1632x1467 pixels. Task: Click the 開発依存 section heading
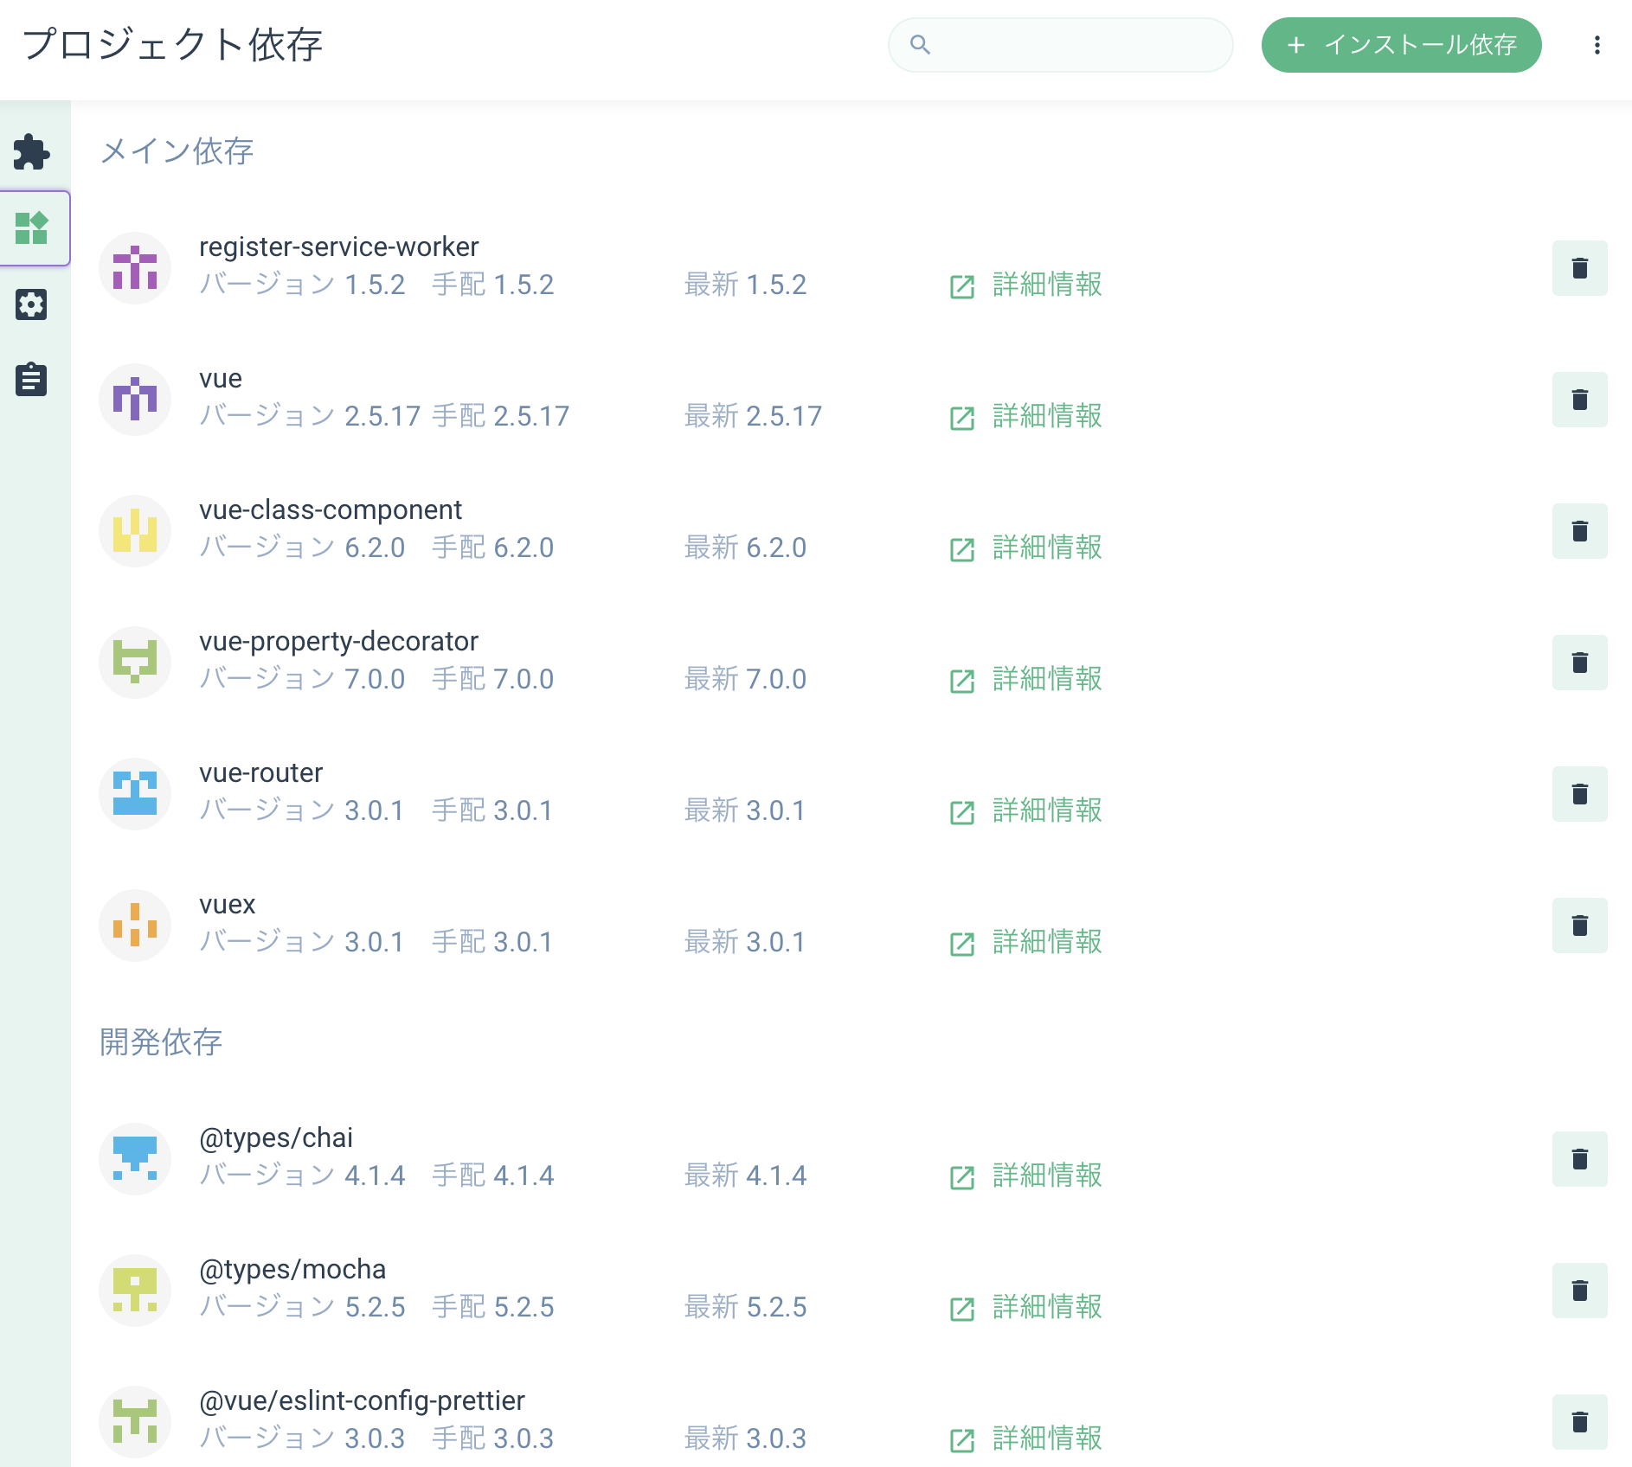[x=161, y=1042]
